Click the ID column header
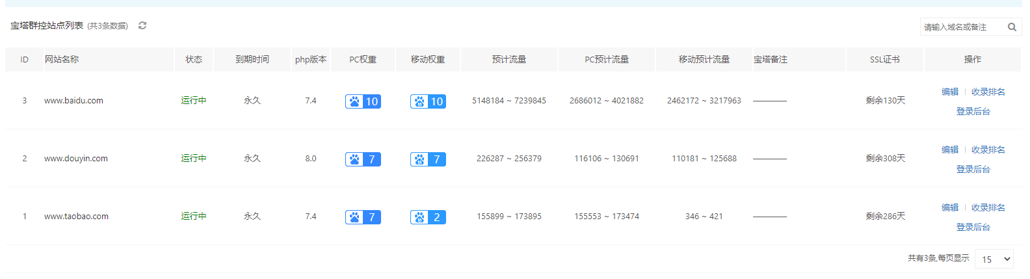Viewport: 1030px width, 279px height. tap(24, 59)
